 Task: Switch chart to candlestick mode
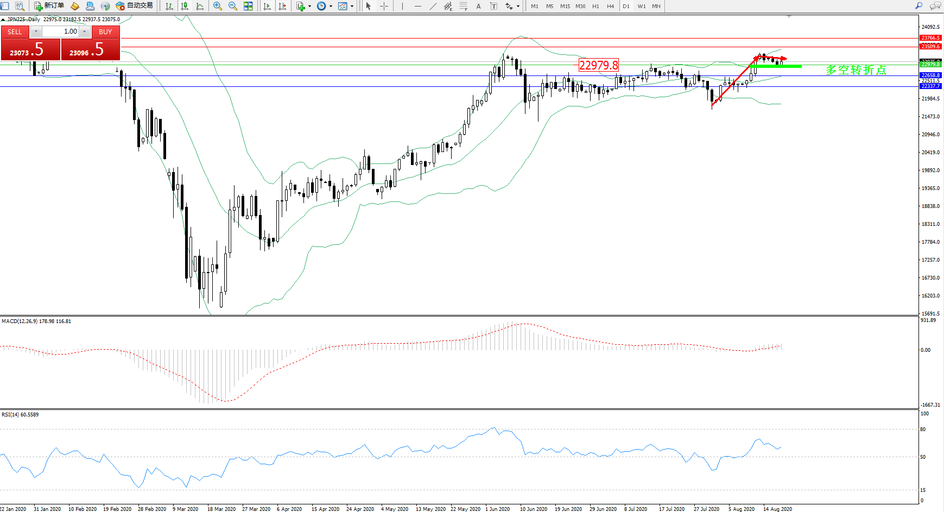[185, 6]
